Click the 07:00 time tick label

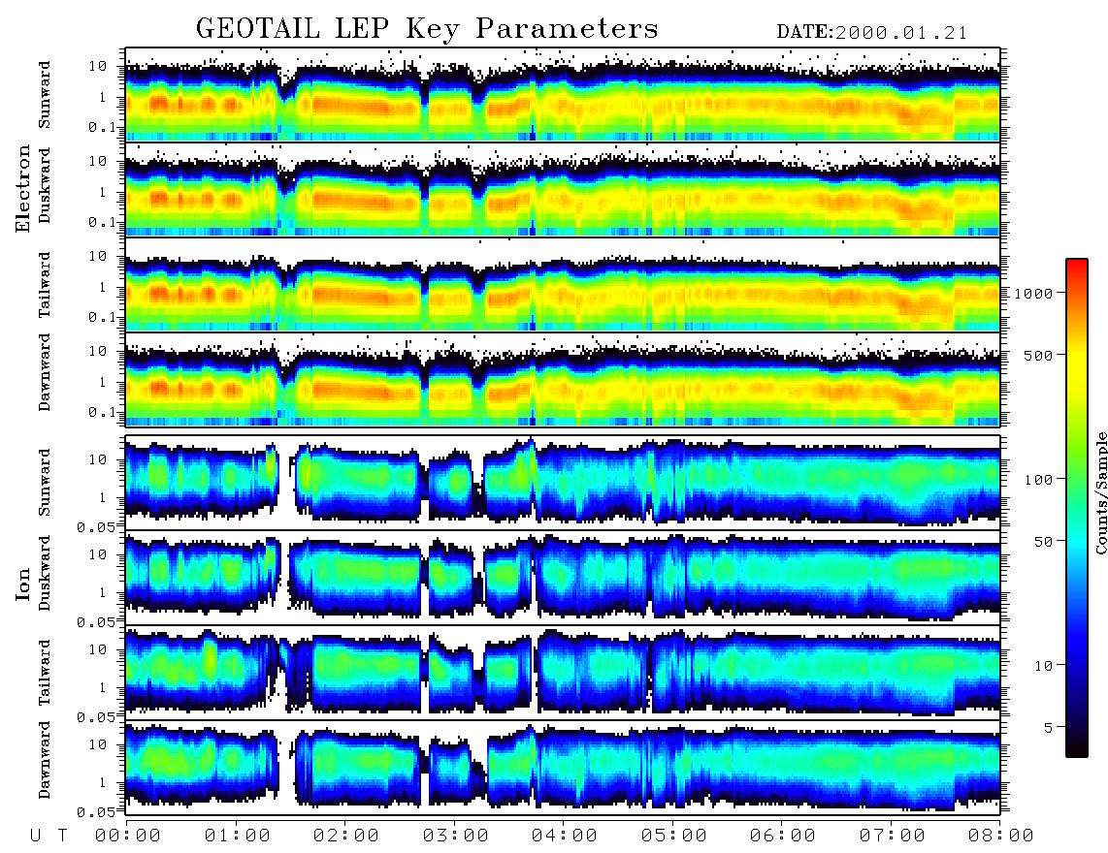coord(893,837)
